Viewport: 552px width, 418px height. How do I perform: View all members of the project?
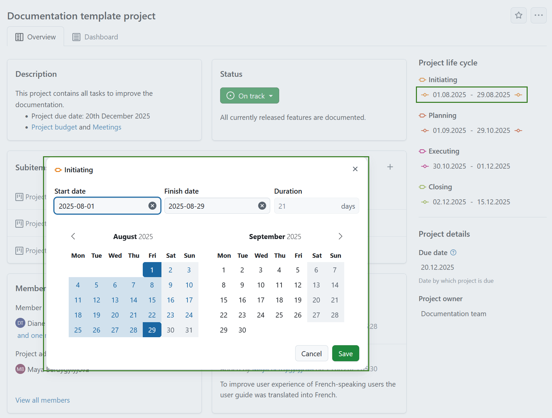point(42,400)
